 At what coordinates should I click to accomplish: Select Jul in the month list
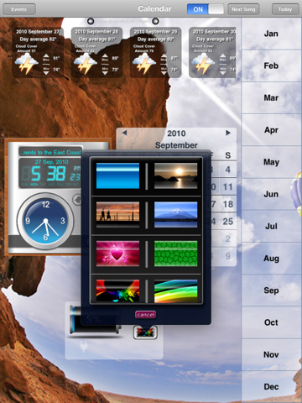pos(271,226)
